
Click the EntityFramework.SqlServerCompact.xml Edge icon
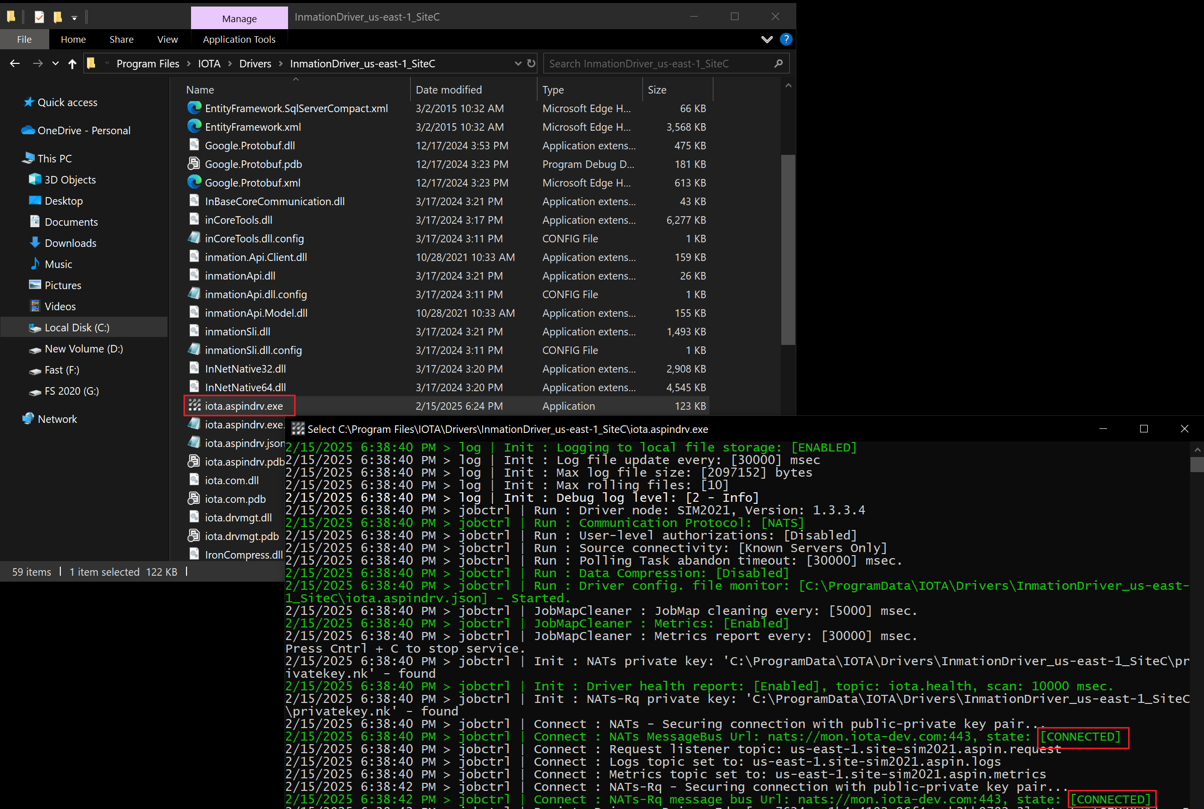click(194, 108)
